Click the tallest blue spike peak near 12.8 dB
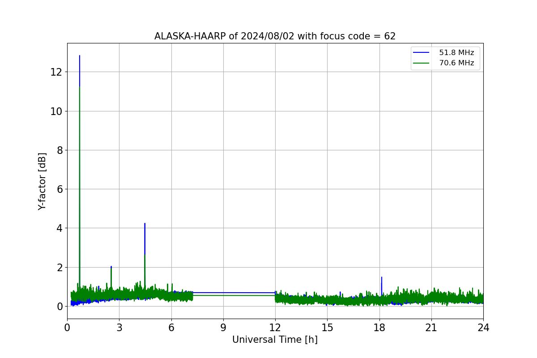 tap(80, 56)
